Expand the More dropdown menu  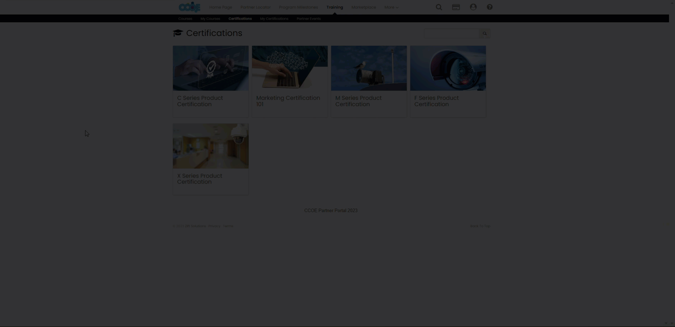click(x=391, y=7)
